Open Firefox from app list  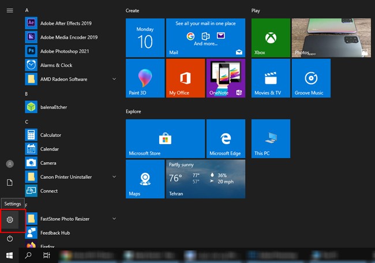[x=72, y=244]
